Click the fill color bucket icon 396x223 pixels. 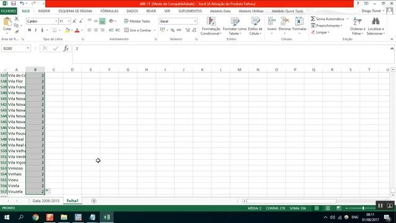67,30
